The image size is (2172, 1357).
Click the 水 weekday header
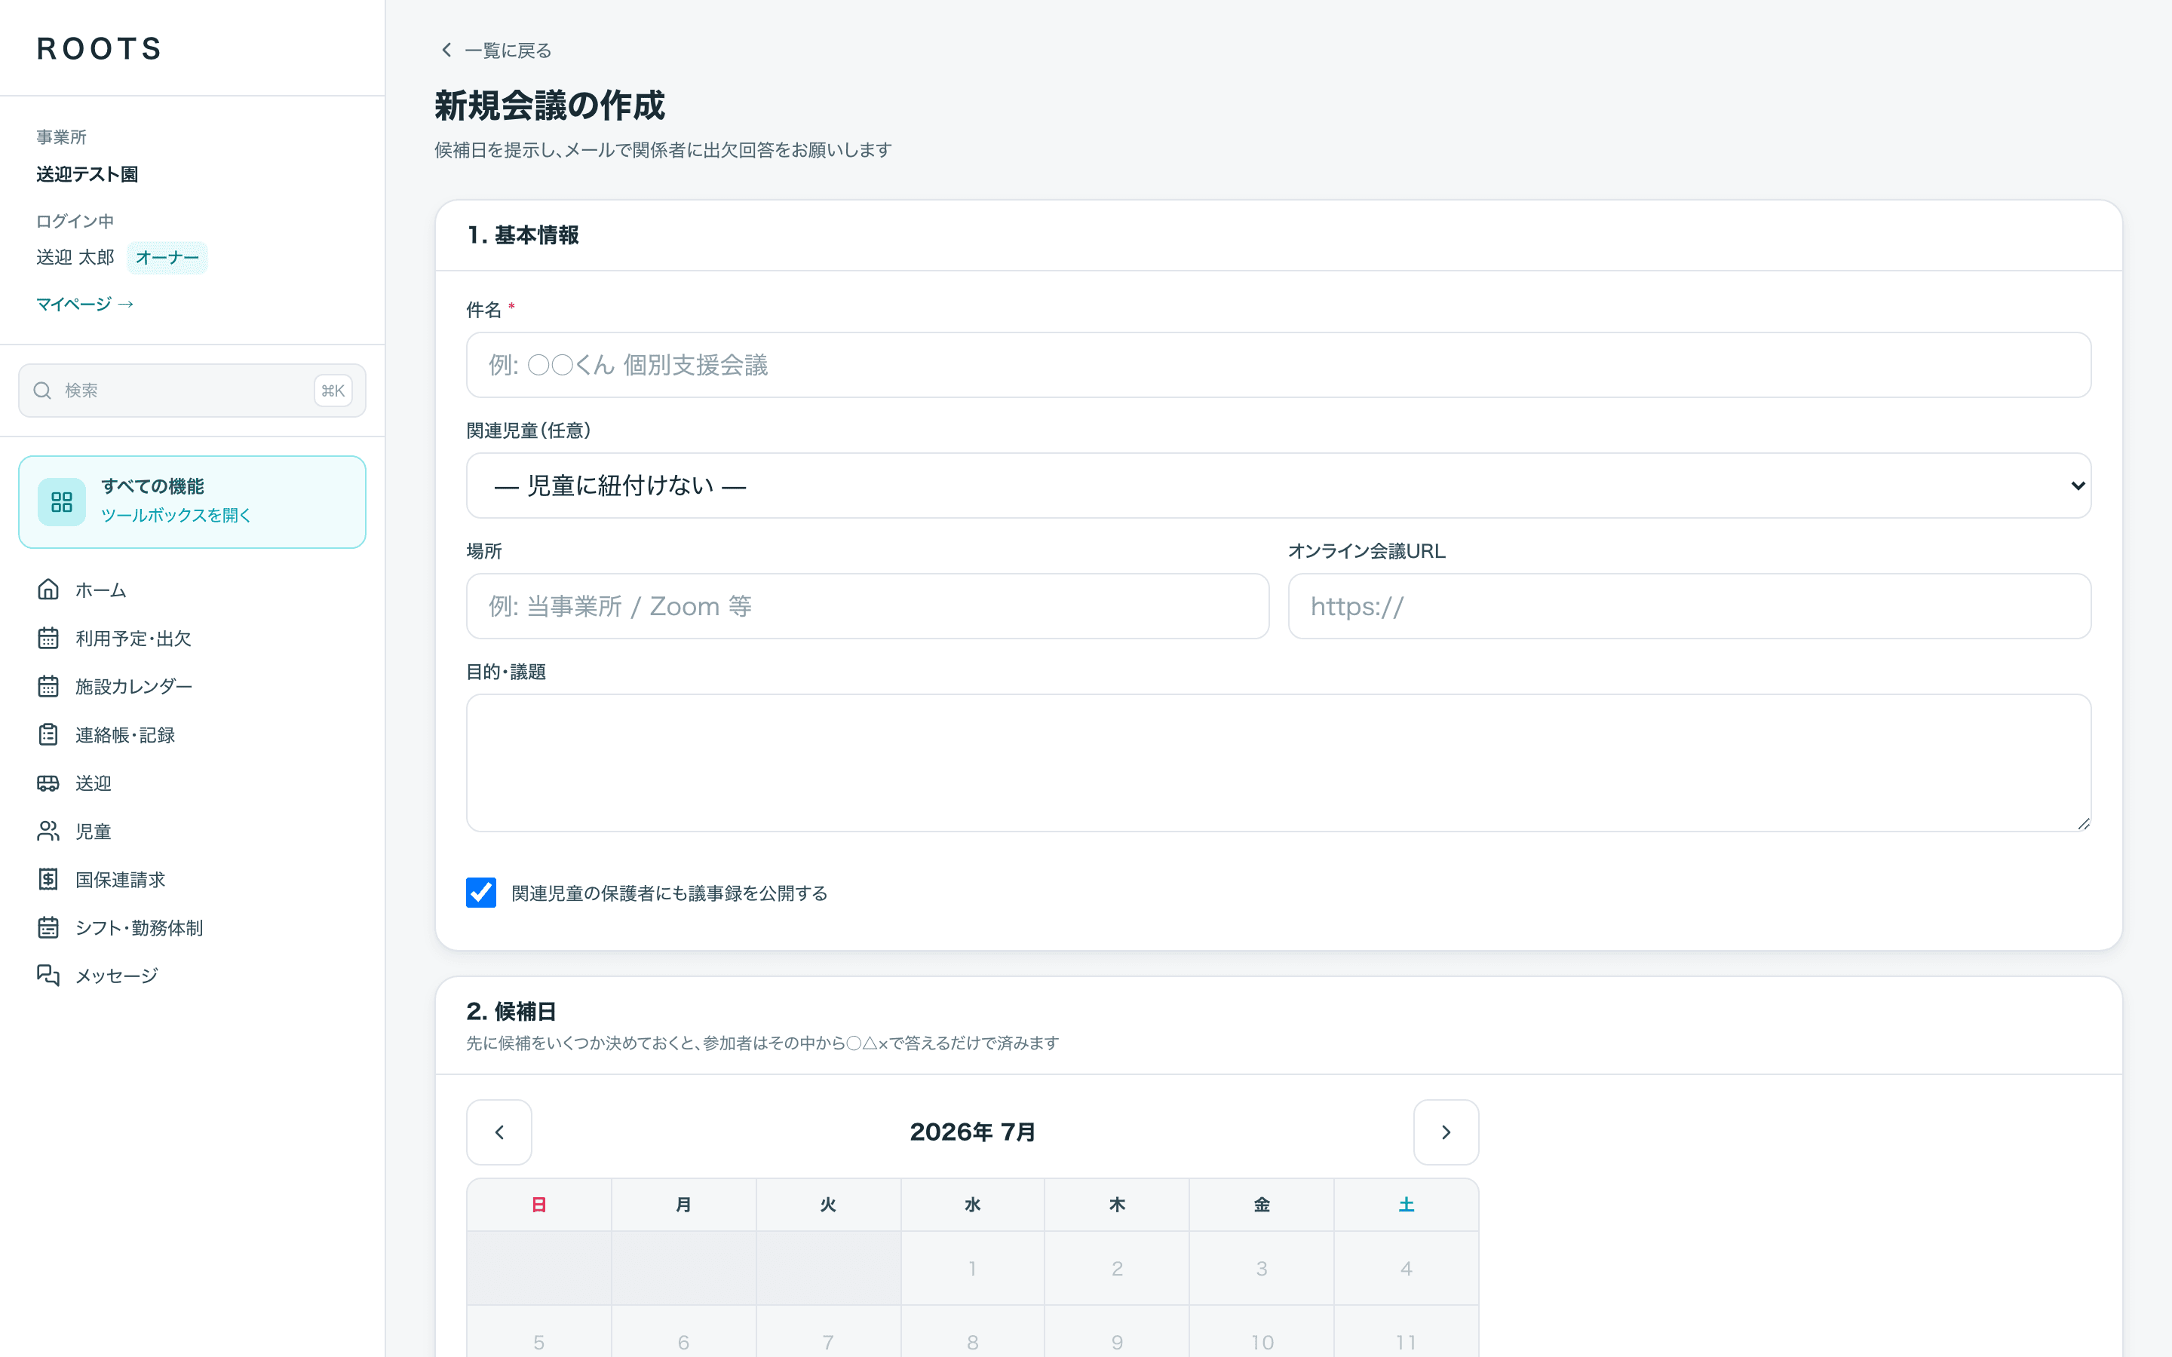point(972,1205)
